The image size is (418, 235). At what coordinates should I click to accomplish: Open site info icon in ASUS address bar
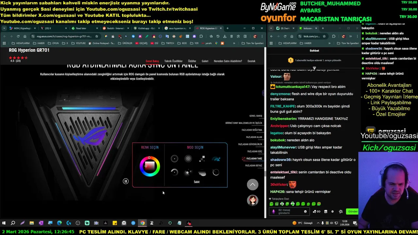coord(33,36)
